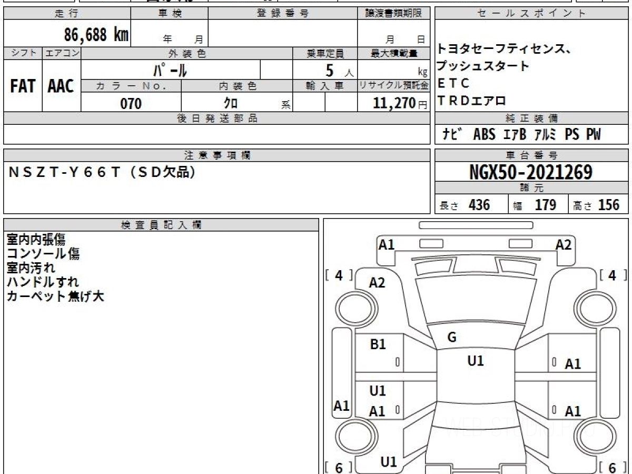Select the PS equipment entry

tap(572, 135)
